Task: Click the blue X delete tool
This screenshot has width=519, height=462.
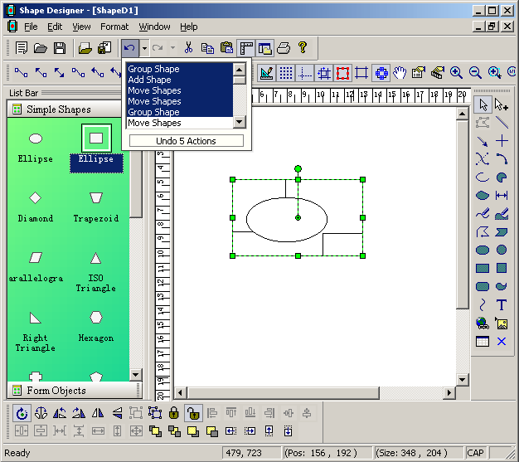Action: click(x=502, y=342)
